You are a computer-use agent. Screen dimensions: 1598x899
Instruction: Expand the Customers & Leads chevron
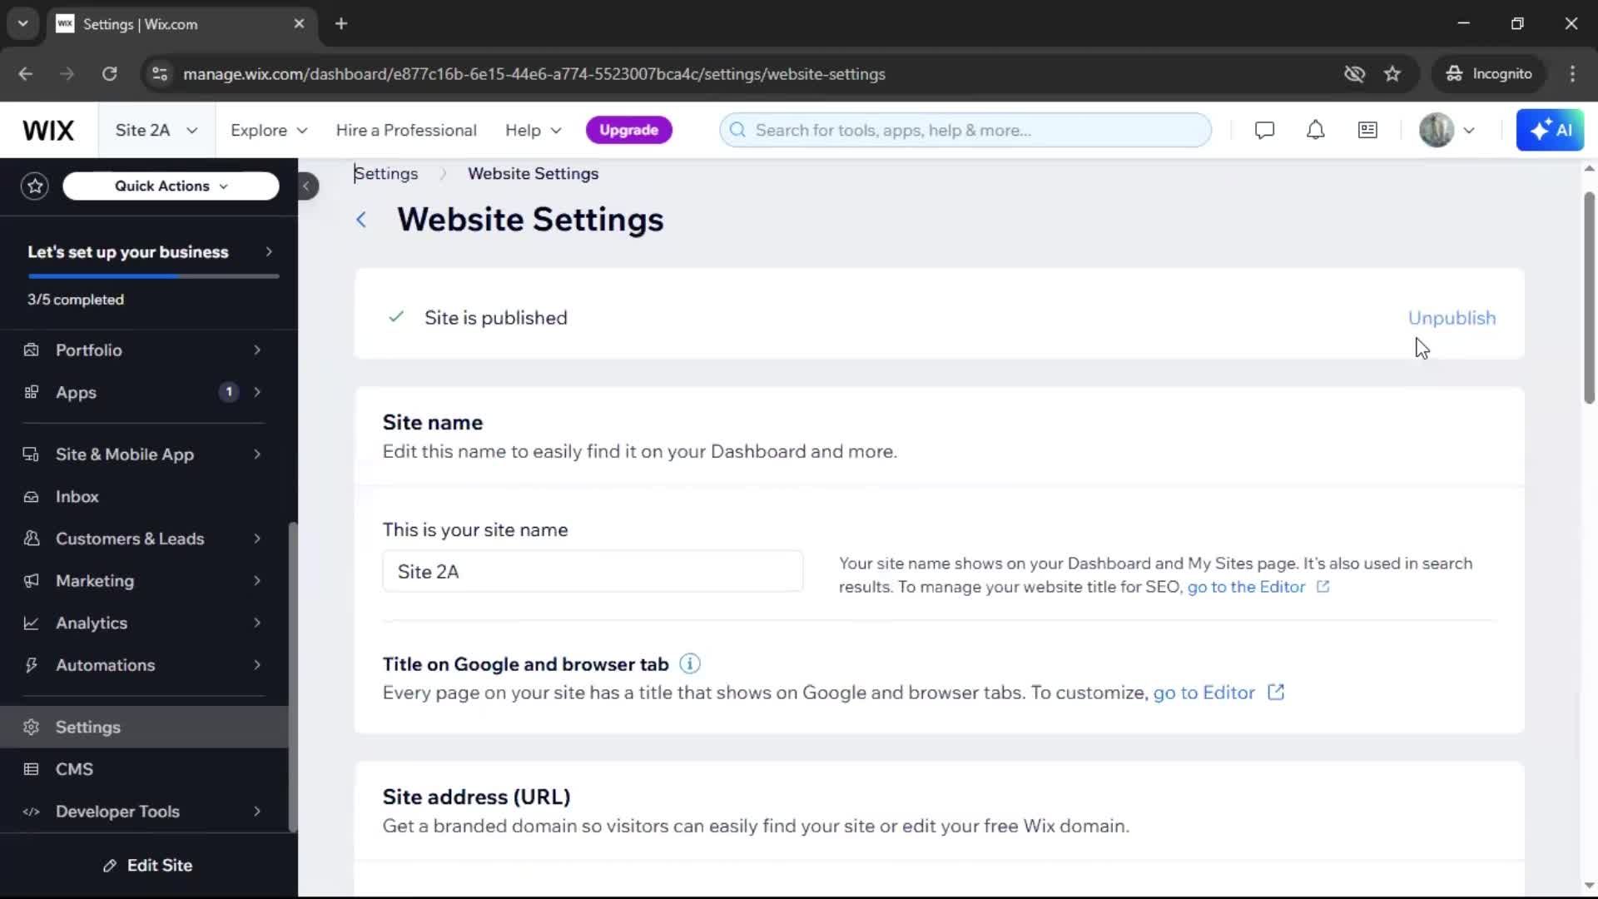pos(257,539)
